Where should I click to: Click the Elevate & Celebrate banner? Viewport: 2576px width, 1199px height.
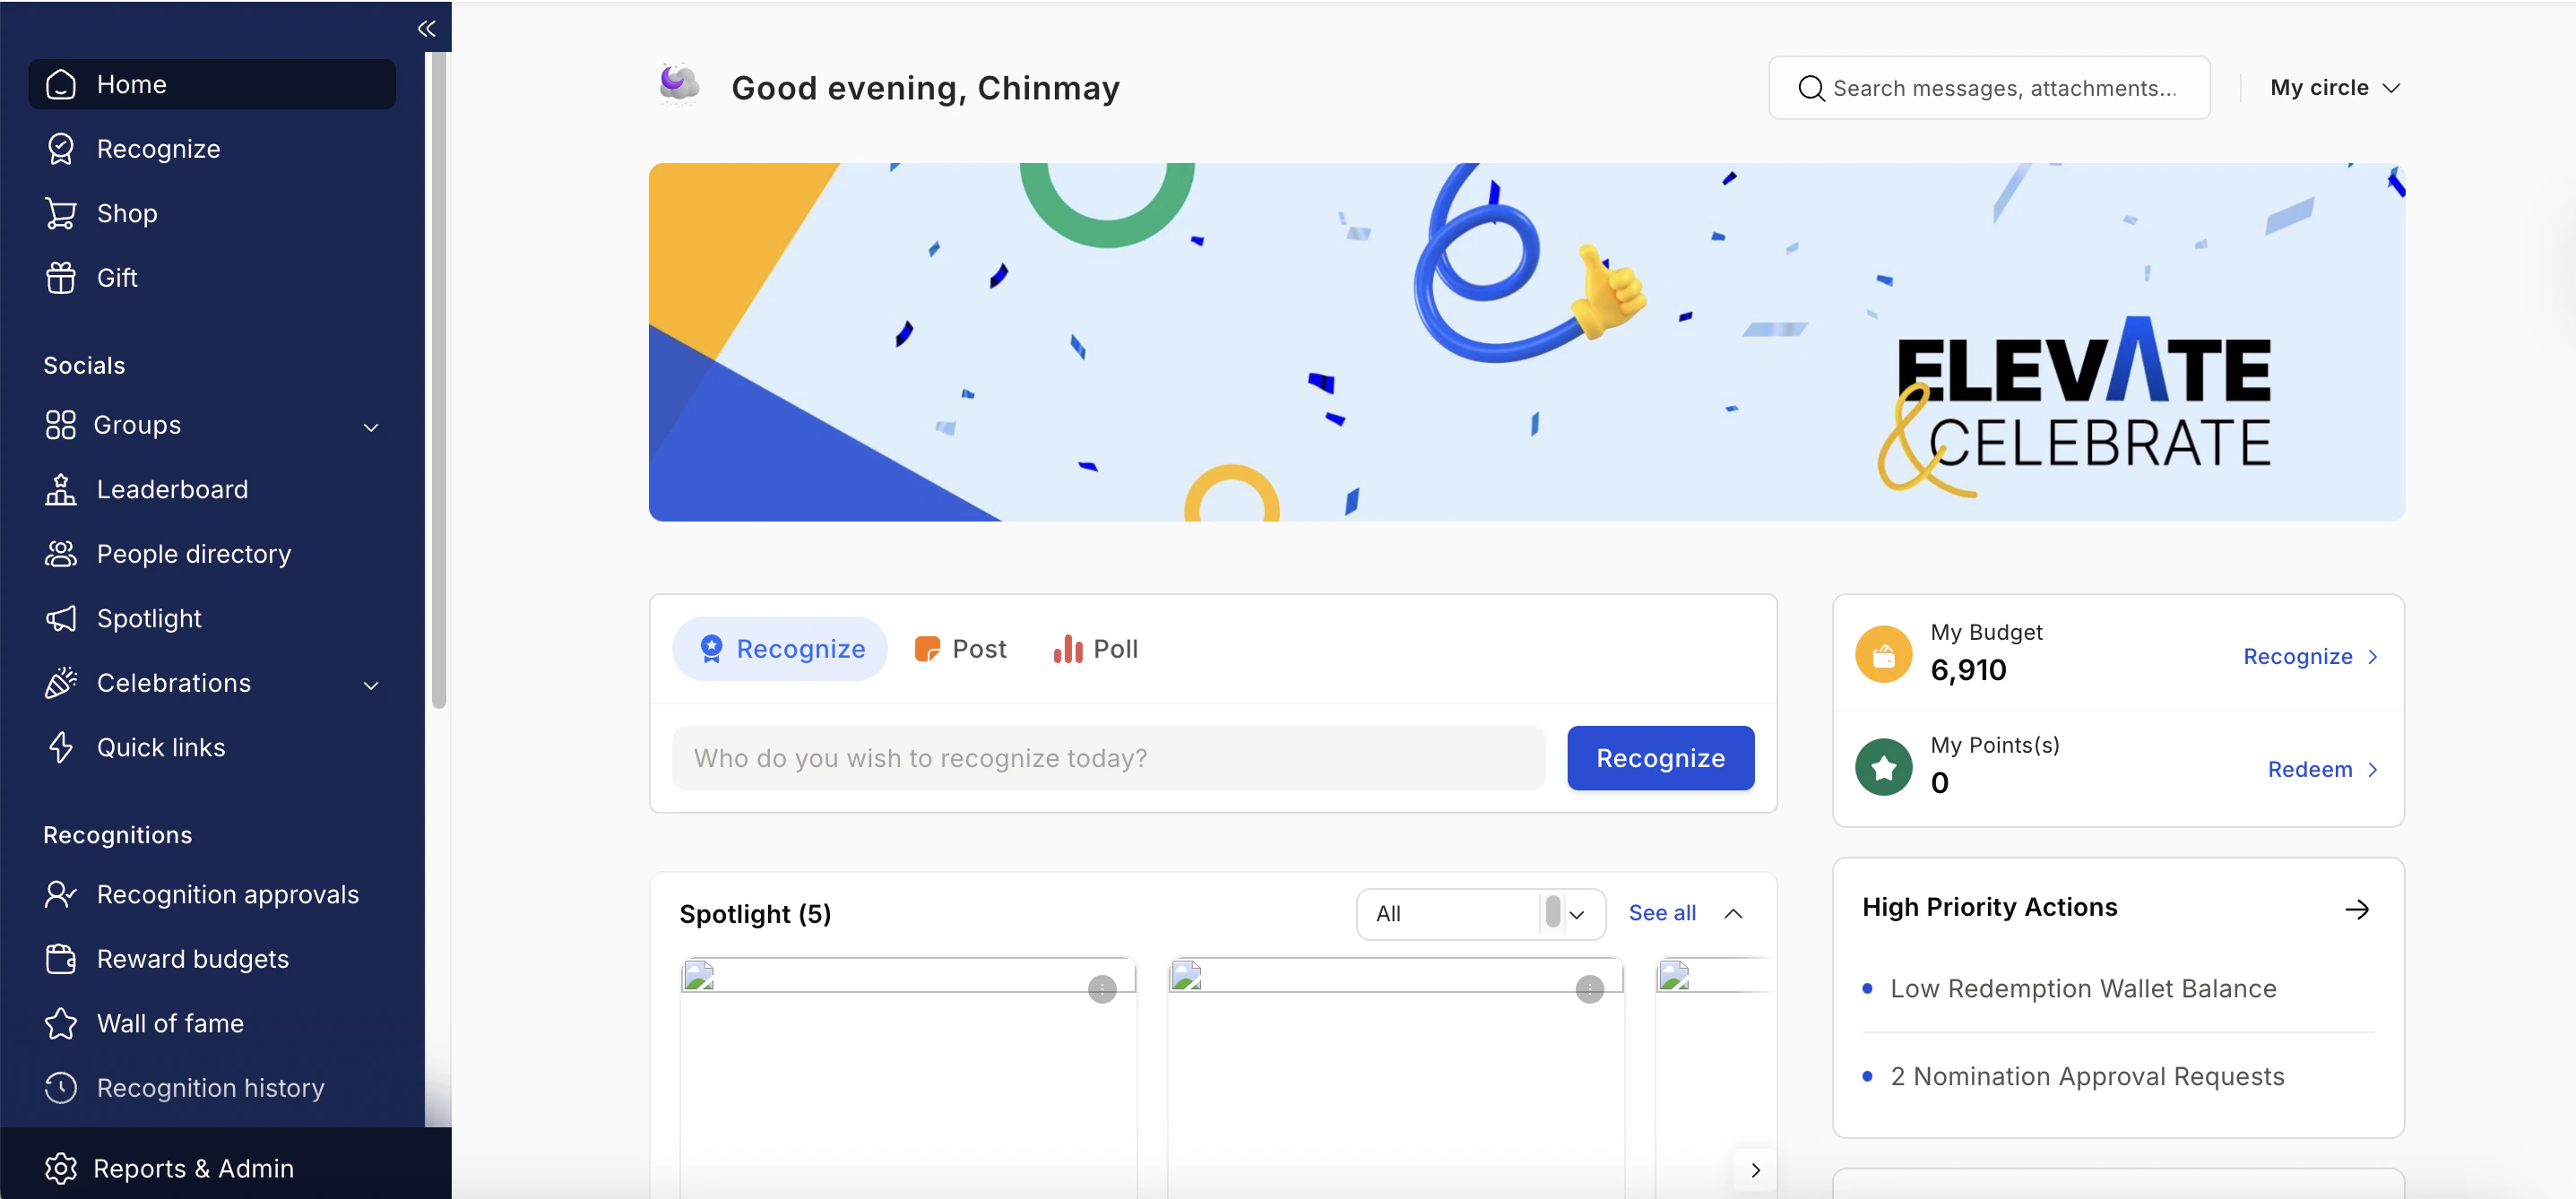pyautogui.click(x=1526, y=342)
